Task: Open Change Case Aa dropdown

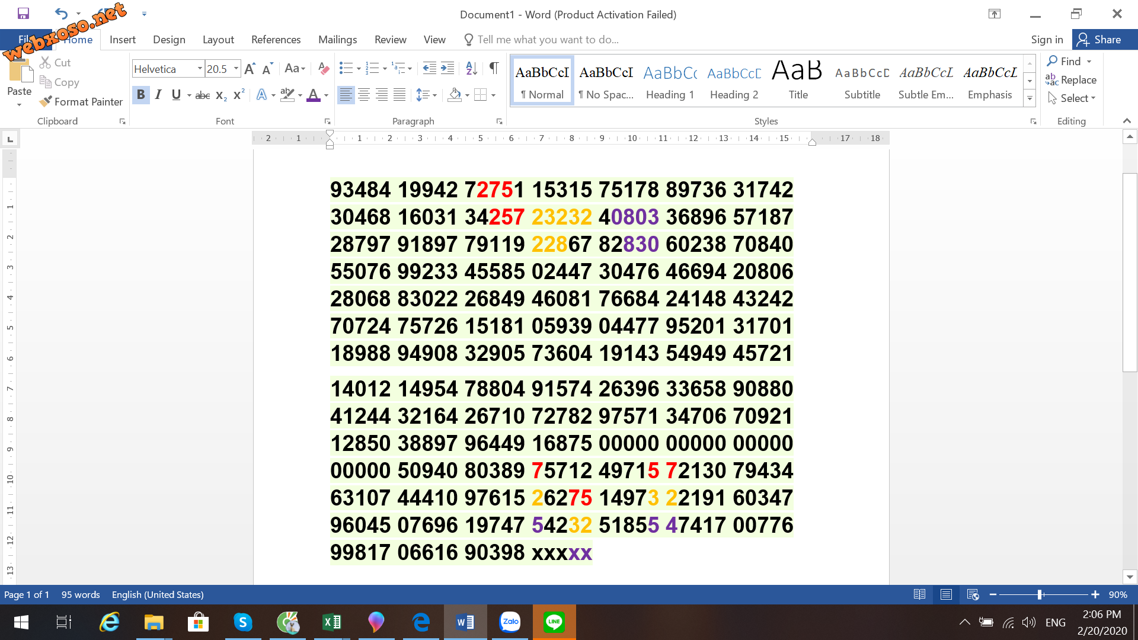Action: click(295, 69)
